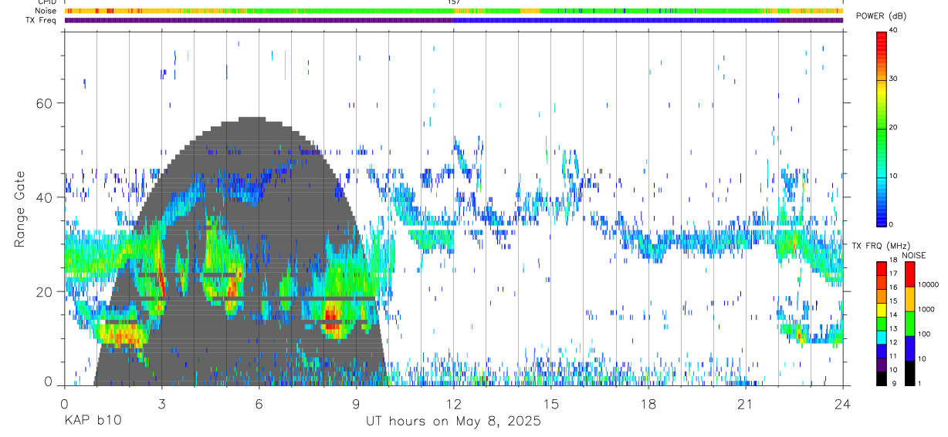Viewport: 948px width, 437px height.
Task: Click the 0 tick on POWER scale
Action: tap(891, 224)
